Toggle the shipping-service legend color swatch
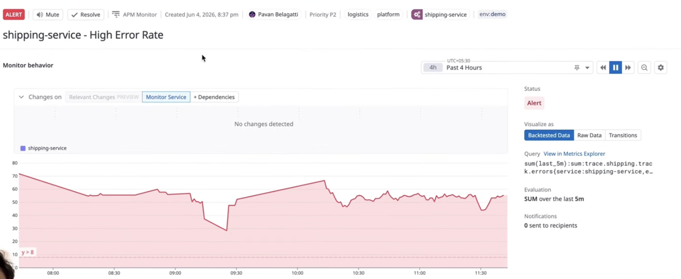Viewport: 681px width, 279px height. [x=23, y=148]
